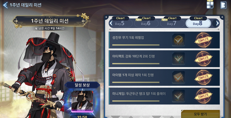Switch to the Day 6 tab

146,23
